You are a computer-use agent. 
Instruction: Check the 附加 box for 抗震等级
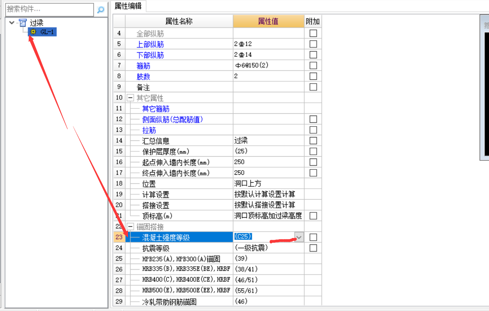(x=313, y=248)
